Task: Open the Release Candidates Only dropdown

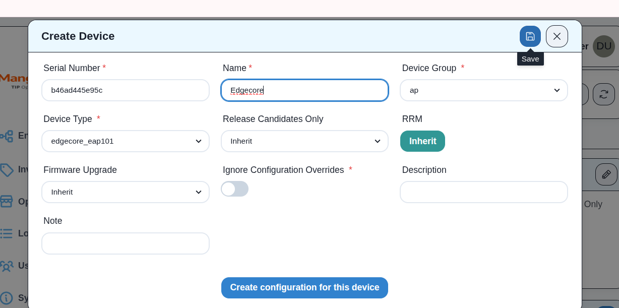Action: (x=304, y=141)
